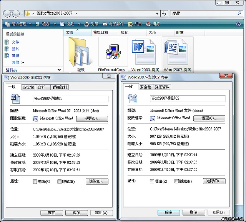Sort by 名稱 column header

tap(78, 32)
